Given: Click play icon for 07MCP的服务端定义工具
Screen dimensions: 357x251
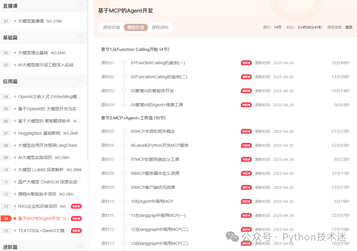Looking at the screenshot, I should point(124,159).
